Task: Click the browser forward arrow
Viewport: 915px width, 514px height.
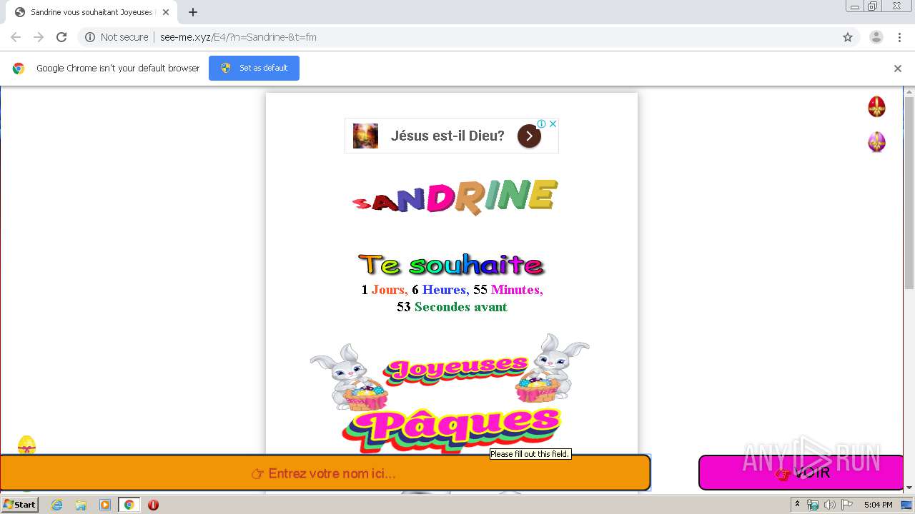Action: 39,37
